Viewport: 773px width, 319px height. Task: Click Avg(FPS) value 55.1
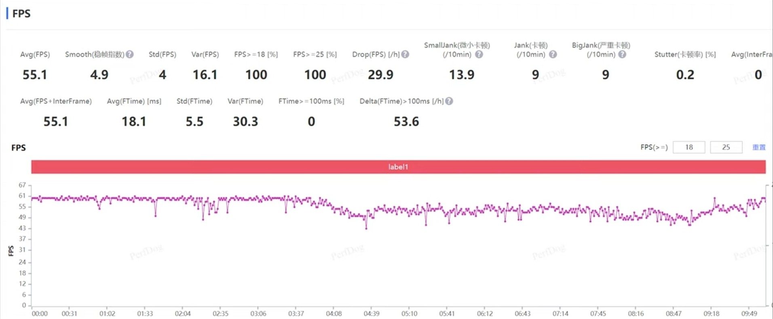[35, 75]
